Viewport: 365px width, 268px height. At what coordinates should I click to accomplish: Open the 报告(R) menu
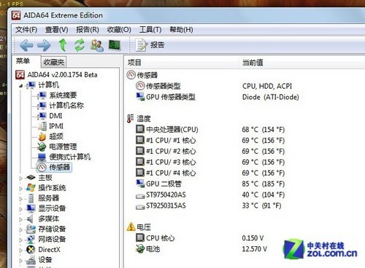pos(88,30)
